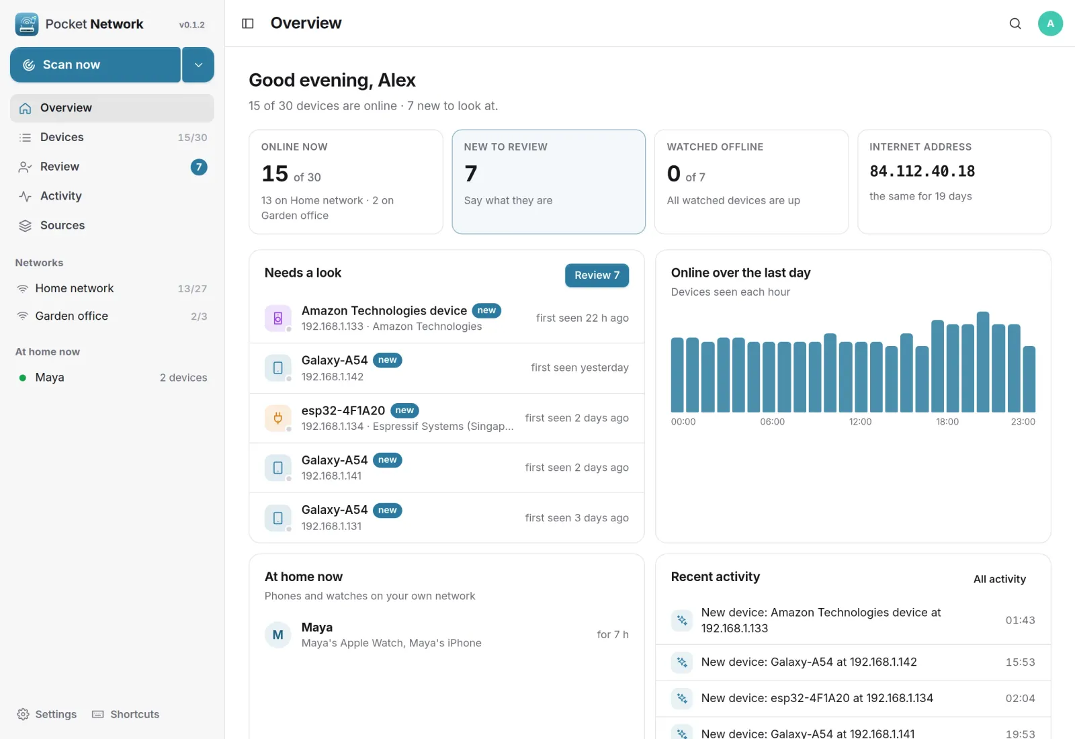Click the green online dot next to Maya
This screenshot has width=1075, height=739.
tap(23, 378)
